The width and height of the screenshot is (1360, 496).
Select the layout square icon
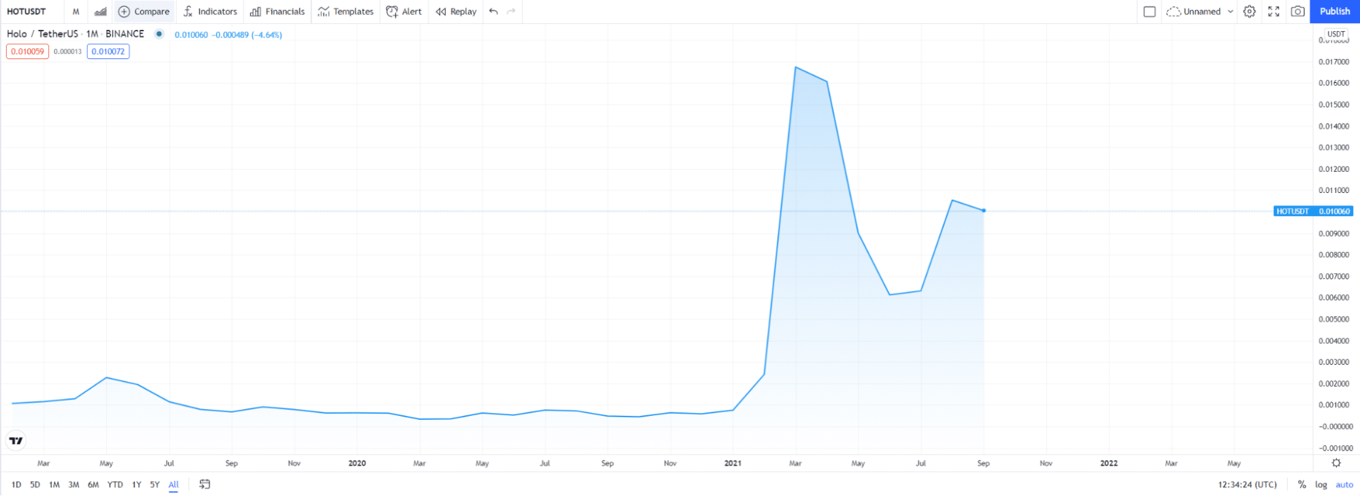1150,12
